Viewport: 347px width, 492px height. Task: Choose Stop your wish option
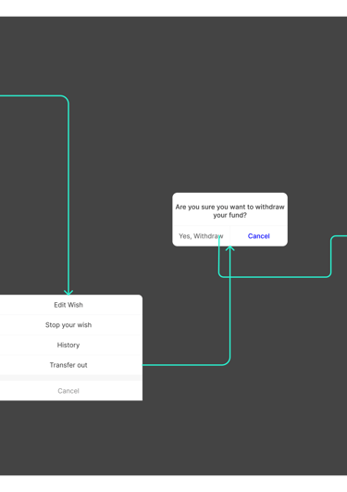coord(68,325)
